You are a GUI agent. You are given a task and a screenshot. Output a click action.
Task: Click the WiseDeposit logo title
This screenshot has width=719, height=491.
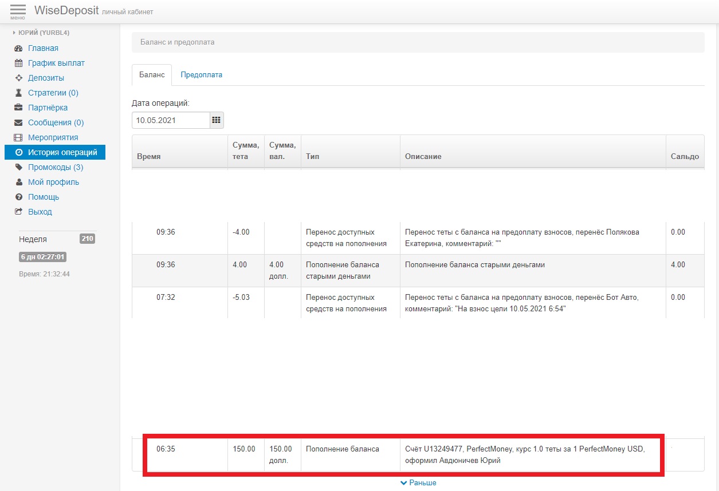(x=66, y=11)
